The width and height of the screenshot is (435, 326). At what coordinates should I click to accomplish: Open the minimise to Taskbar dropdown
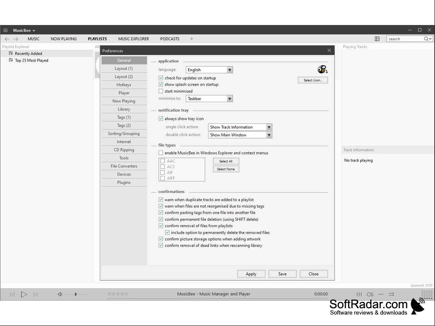[209, 98]
